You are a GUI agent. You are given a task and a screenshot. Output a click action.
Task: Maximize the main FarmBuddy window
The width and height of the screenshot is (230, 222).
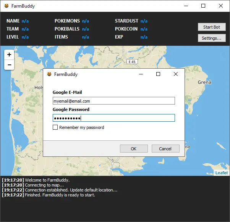tap(203, 6)
